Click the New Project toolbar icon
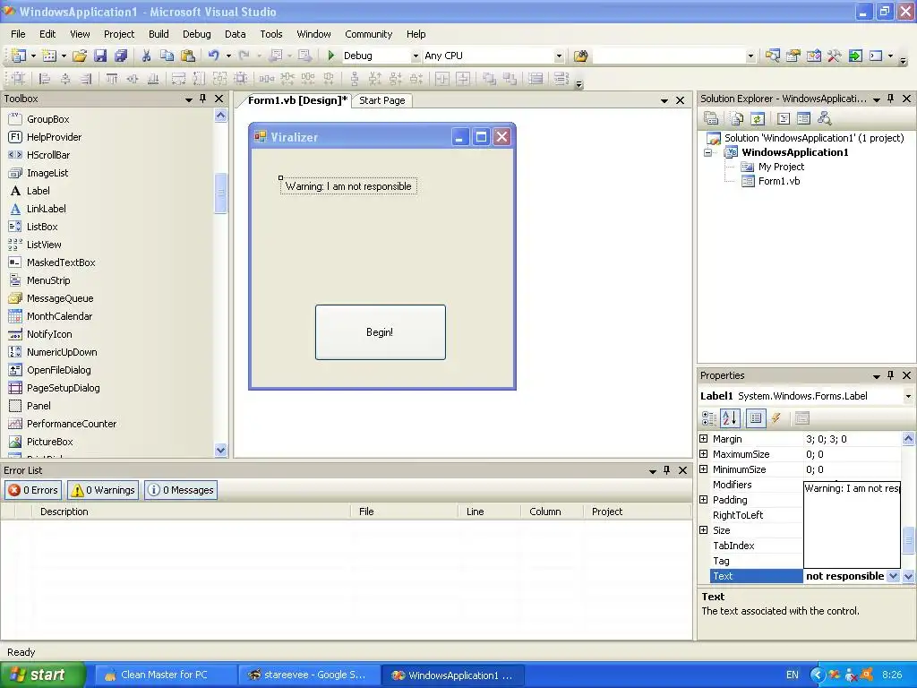 click(19, 56)
